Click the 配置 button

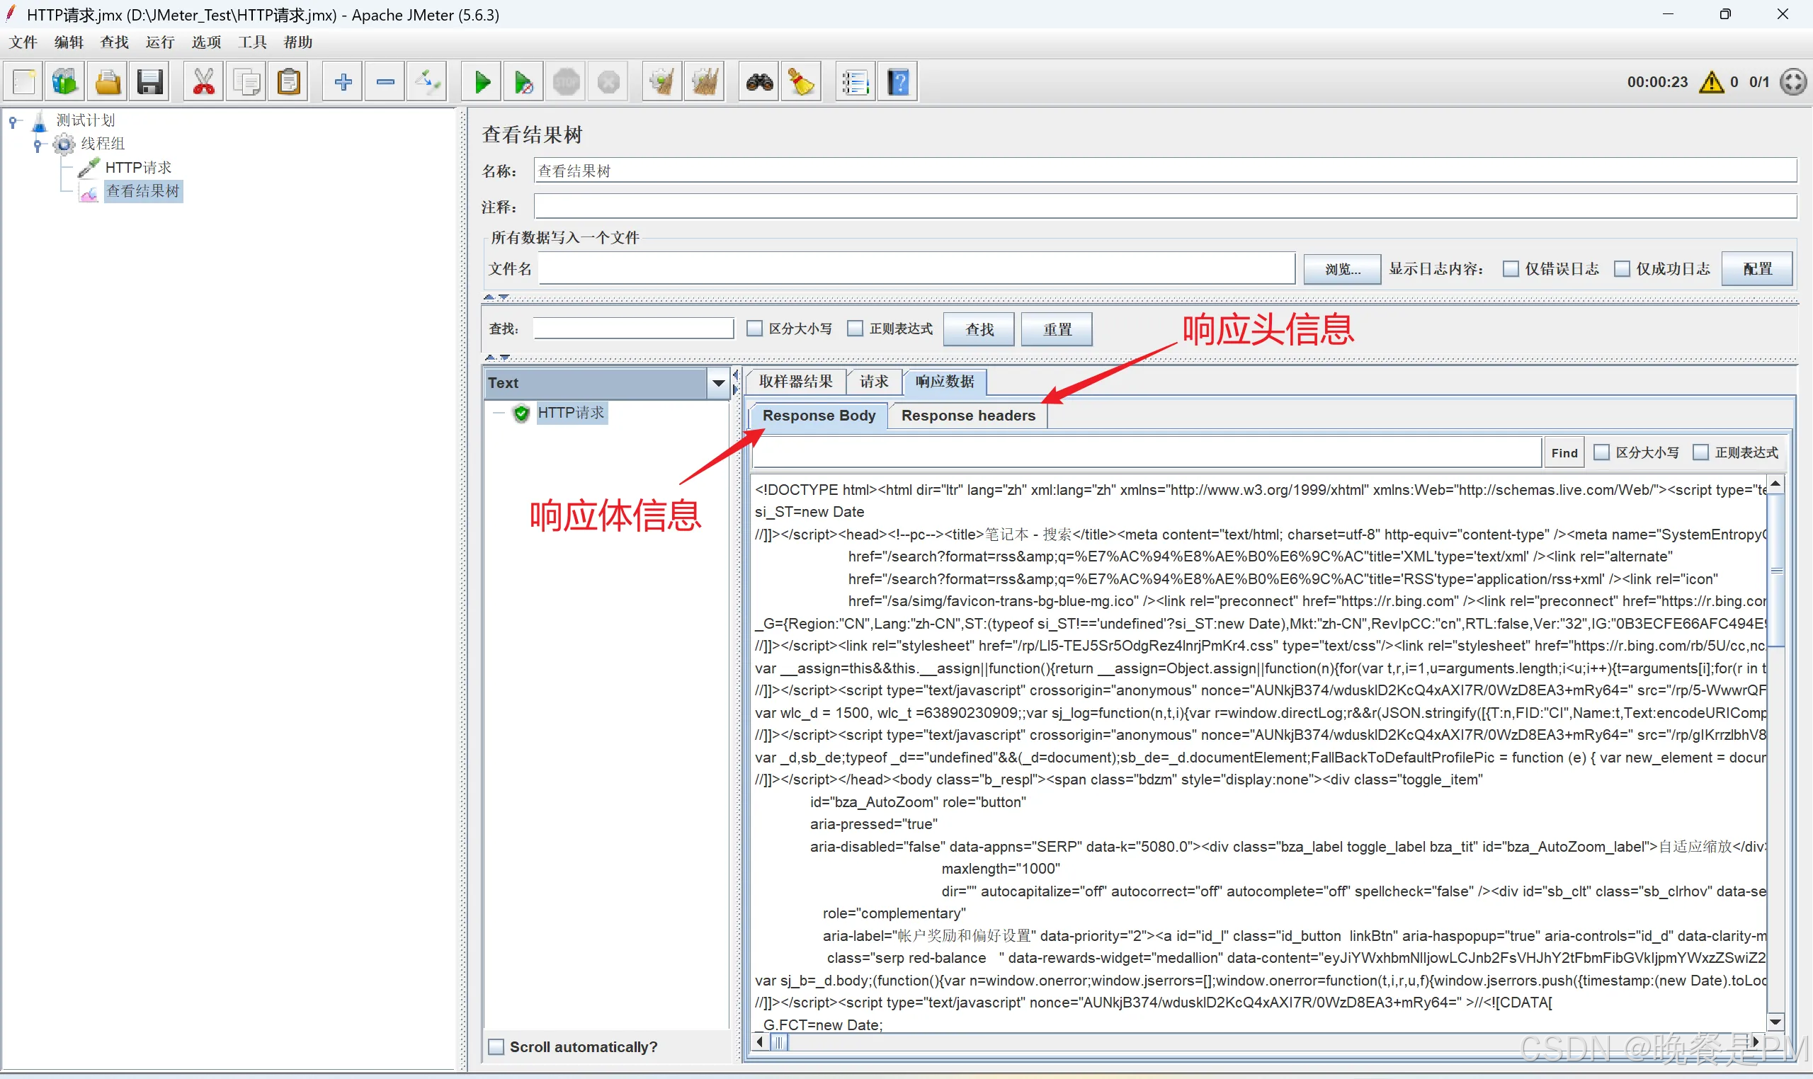[x=1757, y=269]
